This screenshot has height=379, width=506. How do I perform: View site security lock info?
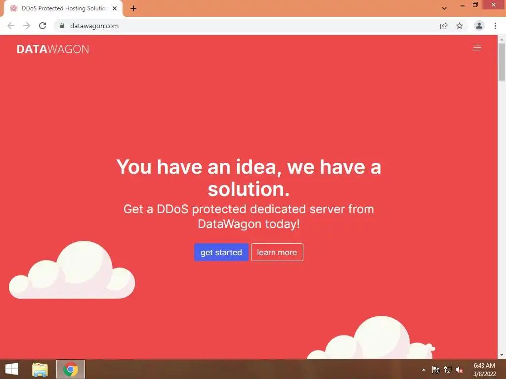tap(62, 26)
